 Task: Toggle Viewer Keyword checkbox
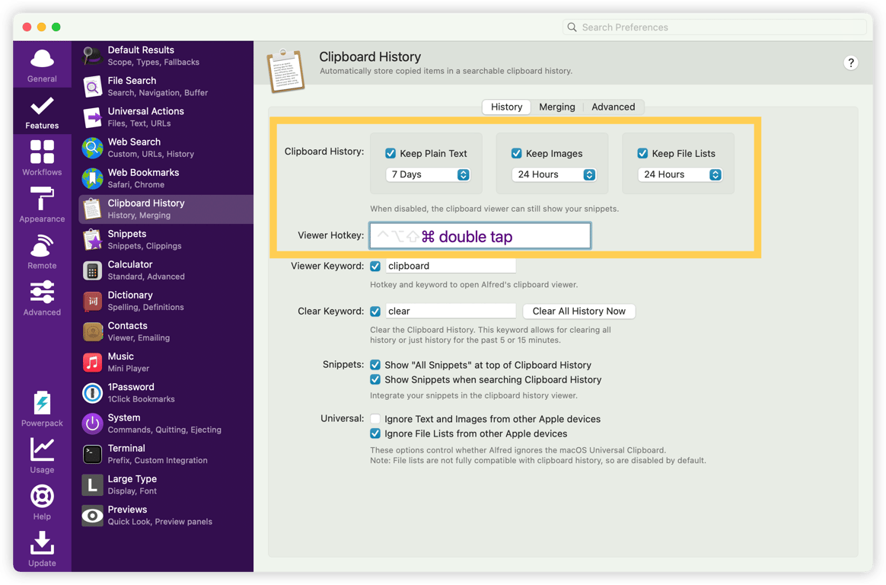pos(375,266)
